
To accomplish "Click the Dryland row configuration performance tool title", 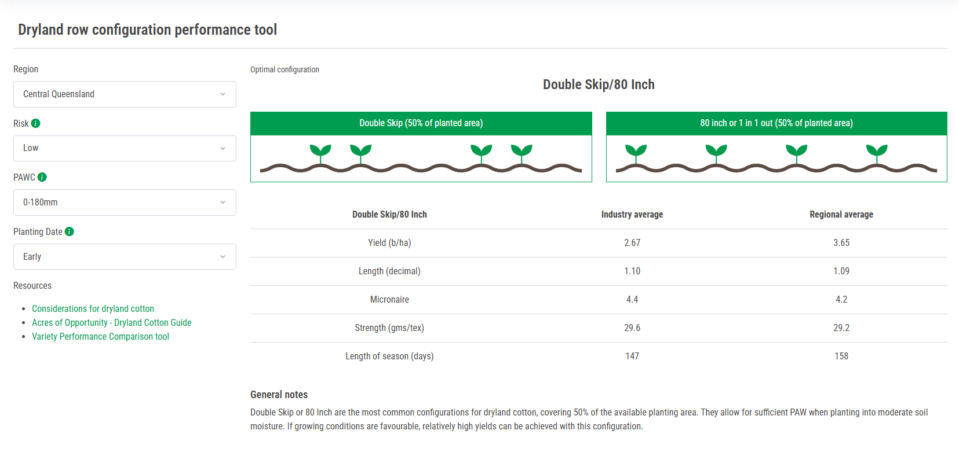I will click(147, 30).
